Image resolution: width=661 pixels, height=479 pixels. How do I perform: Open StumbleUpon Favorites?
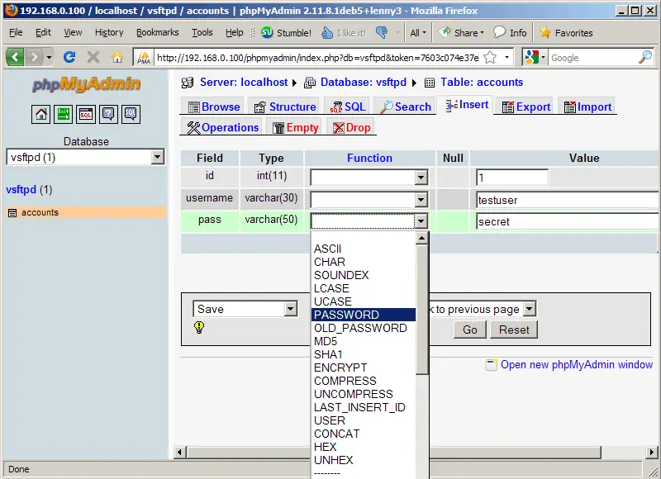566,32
